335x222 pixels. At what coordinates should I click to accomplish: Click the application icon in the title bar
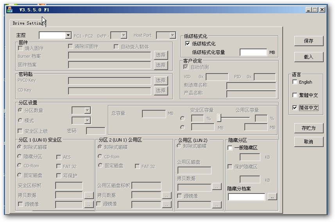(x=10, y=10)
